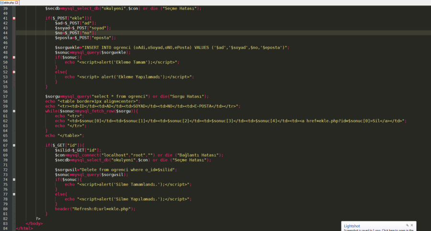The image size is (431, 231).
Task: Click the Lightshot notification title
Action: [352, 226]
